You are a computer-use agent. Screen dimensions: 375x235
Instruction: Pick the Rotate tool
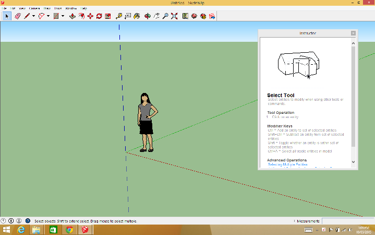coord(99,16)
